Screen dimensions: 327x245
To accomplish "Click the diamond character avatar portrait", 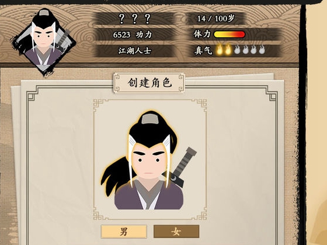I will (43, 41).
